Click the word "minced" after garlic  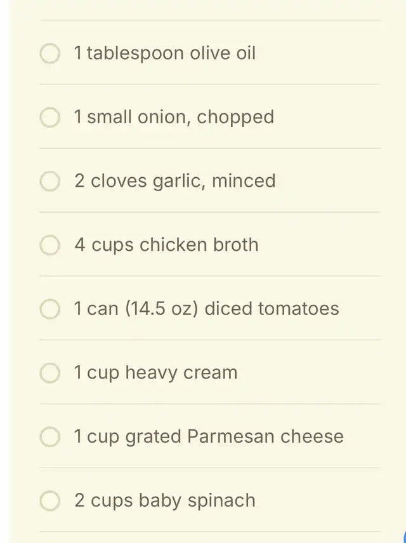[244, 181]
